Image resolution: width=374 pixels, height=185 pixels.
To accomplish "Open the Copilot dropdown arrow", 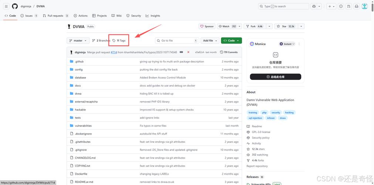I will point(319,6).
